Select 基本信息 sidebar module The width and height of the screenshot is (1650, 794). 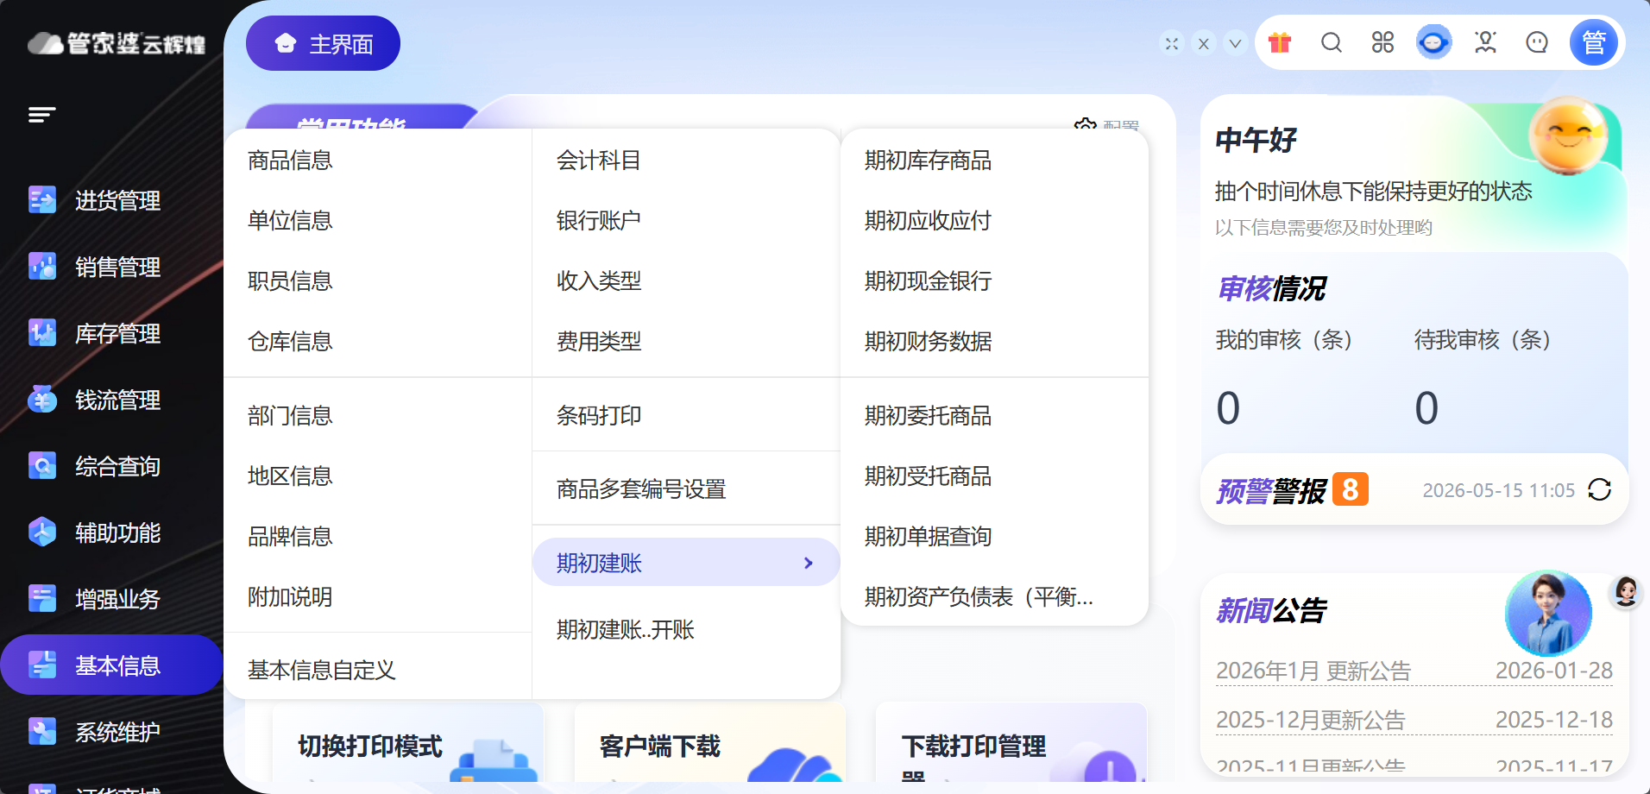pyautogui.click(x=111, y=665)
